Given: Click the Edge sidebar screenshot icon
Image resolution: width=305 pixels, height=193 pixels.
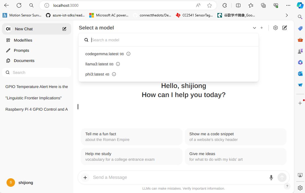Looking at the screenshot, I should 300,175.
